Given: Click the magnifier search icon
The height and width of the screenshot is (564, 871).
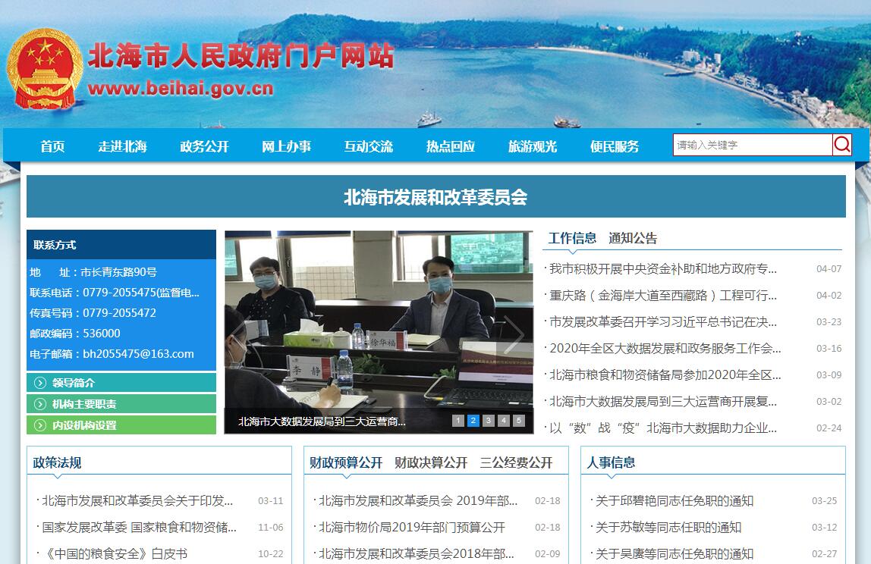Looking at the screenshot, I should pyautogui.click(x=841, y=145).
